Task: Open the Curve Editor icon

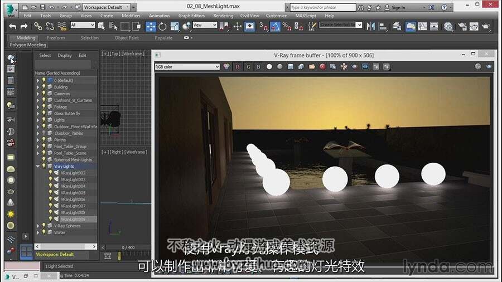Action: (422, 26)
